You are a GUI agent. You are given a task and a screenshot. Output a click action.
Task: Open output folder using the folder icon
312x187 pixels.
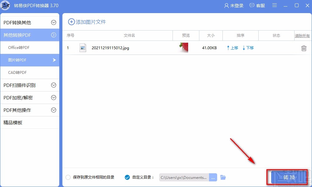(x=223, y=177)
